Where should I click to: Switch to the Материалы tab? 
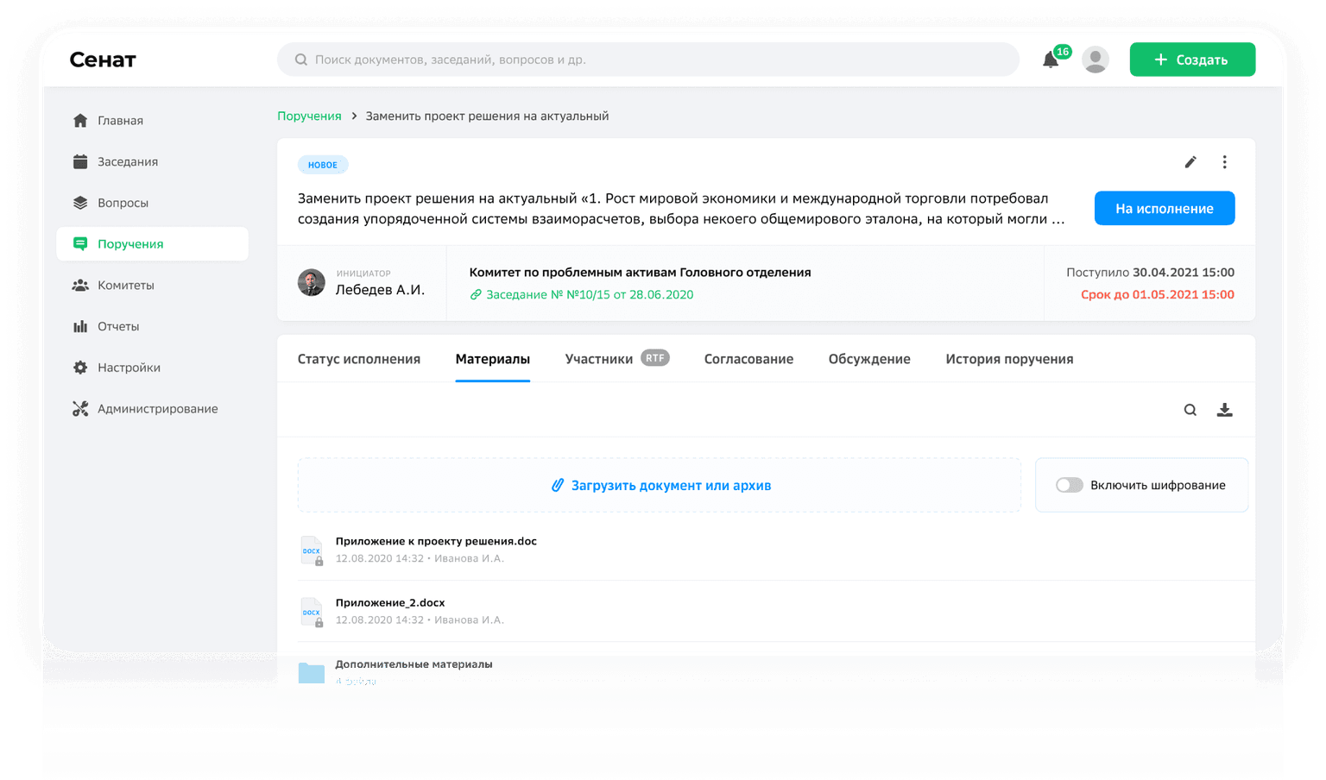click(493, 359)
